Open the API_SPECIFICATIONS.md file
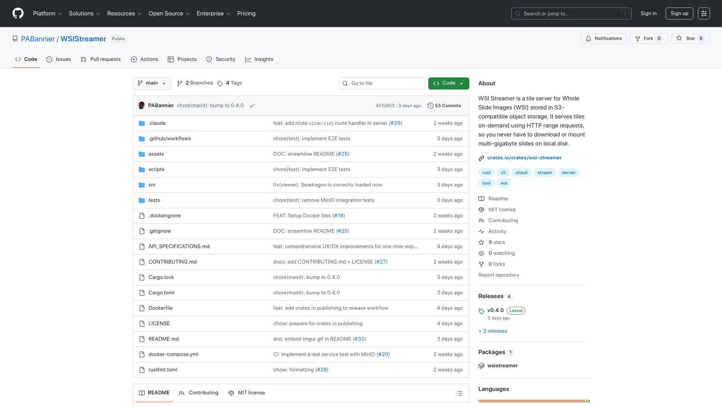 point(179,247)
